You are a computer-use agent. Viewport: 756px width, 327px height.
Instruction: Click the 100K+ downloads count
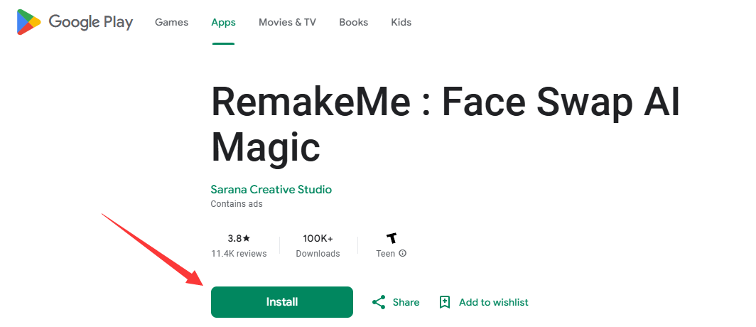[318, 238]
